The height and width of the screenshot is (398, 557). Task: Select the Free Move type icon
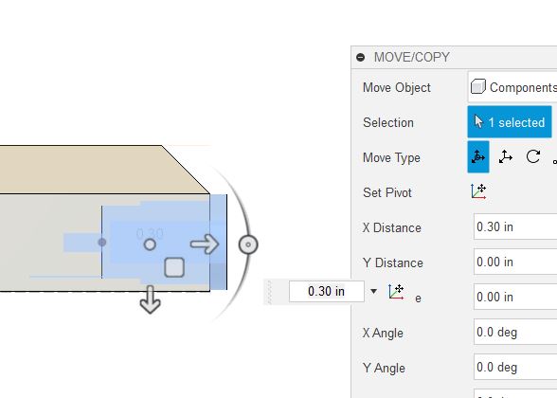coord(478,156)
